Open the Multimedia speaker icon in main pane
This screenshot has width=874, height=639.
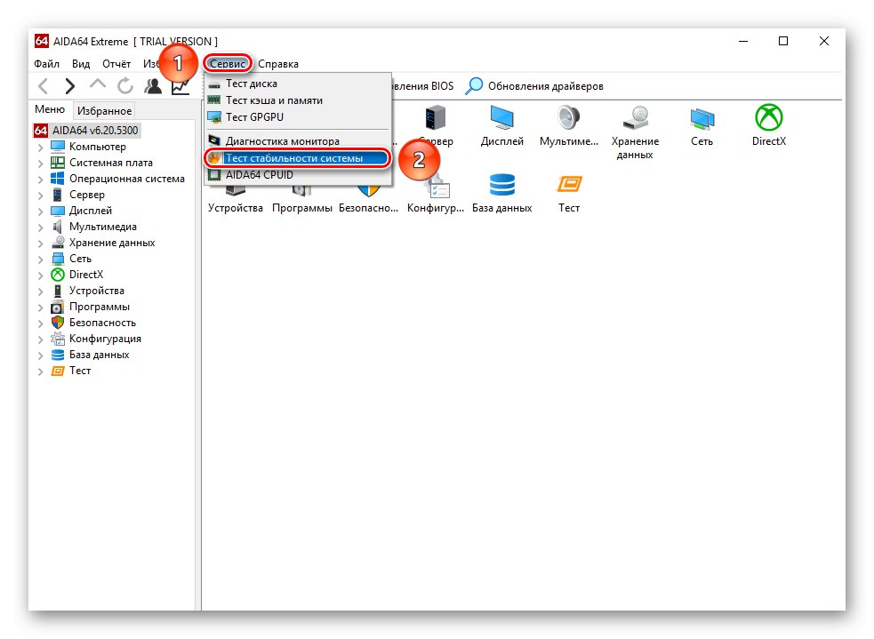coord(568,118)
